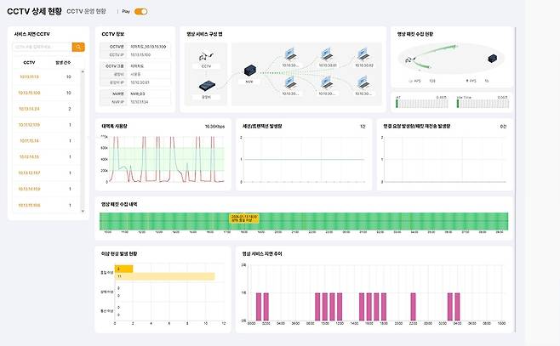The image size is (560, 346).
Task: Open the CCTV 운영 현황 tab
Action: coord(87,11)
